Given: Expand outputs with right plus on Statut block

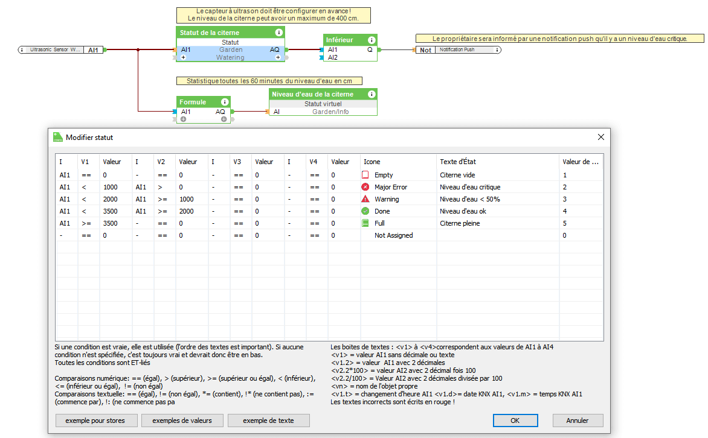Looking at the screenshot, I should (x=278, y=58).
